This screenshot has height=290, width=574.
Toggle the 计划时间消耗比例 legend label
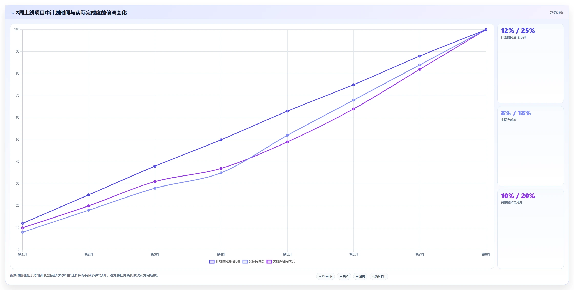228,261
